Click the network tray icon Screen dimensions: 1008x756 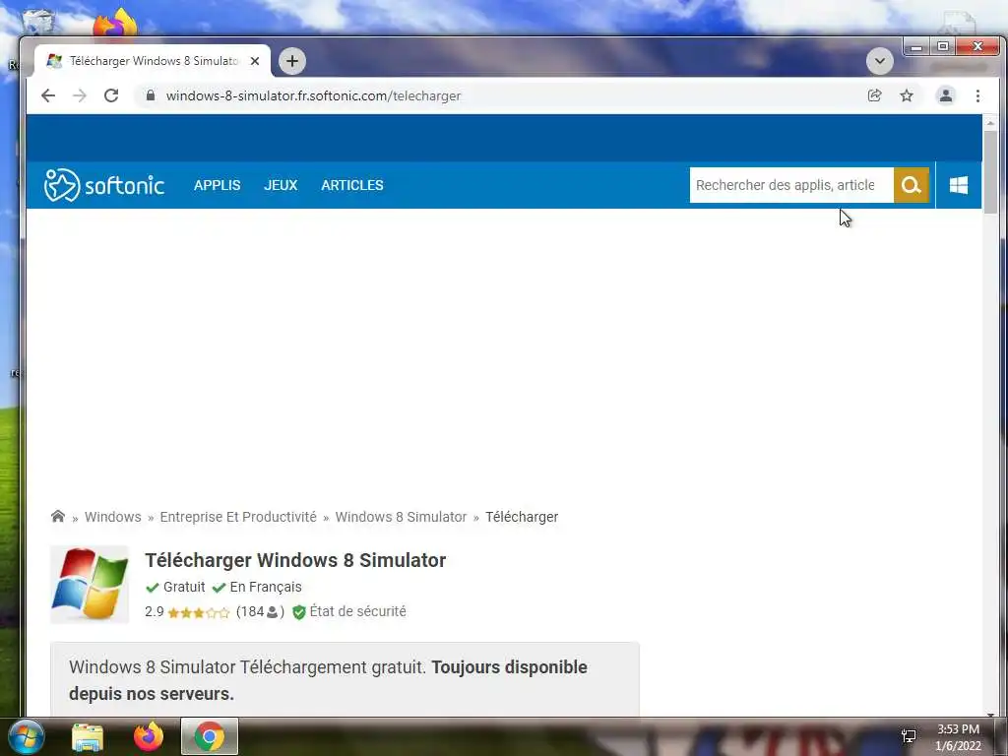pyautogui.click(x=909, y=736)
